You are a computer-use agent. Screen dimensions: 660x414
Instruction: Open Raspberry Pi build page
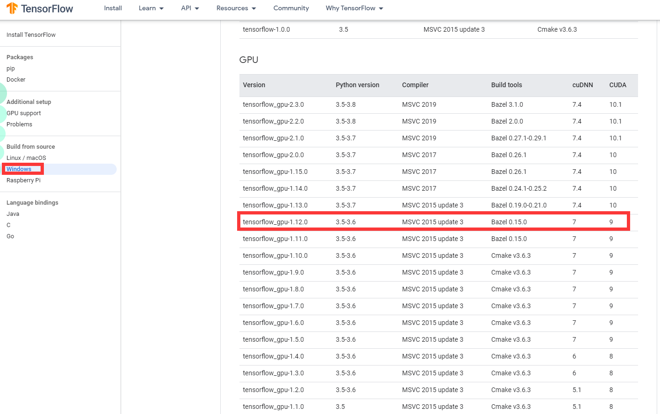[23, 180]
